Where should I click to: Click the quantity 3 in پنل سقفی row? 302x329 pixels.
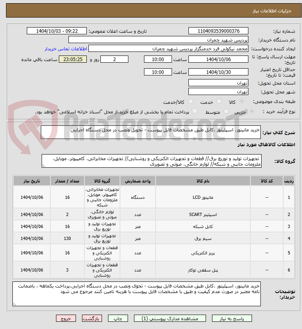67,270
